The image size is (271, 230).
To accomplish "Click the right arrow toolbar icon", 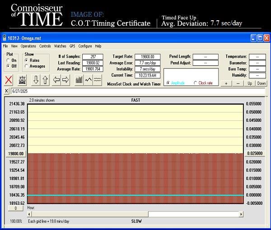I will [x=65, y=80].
